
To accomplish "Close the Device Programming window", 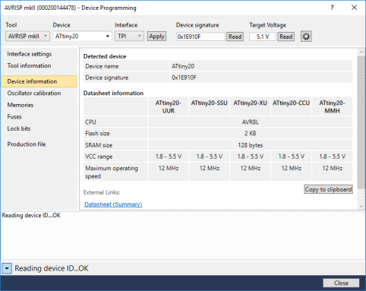I will tap(354, 8).
